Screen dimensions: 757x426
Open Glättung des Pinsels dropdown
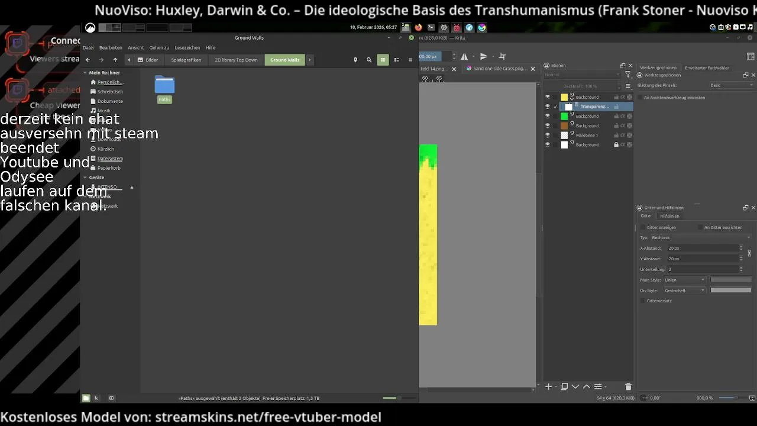[x=731, y=85]
